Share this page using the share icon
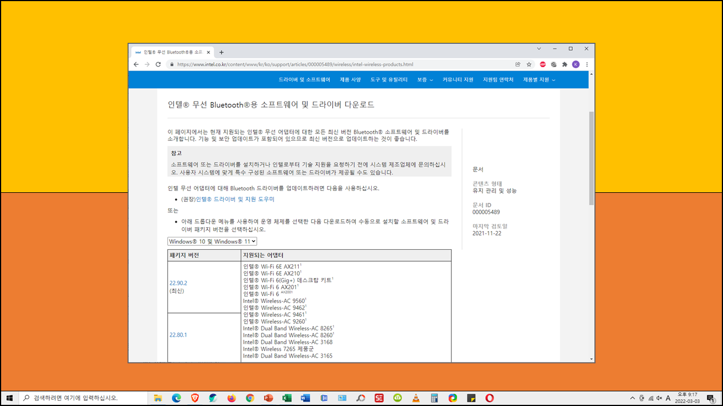The width and height of the screenshot is (723, 406). click(518, 64)
